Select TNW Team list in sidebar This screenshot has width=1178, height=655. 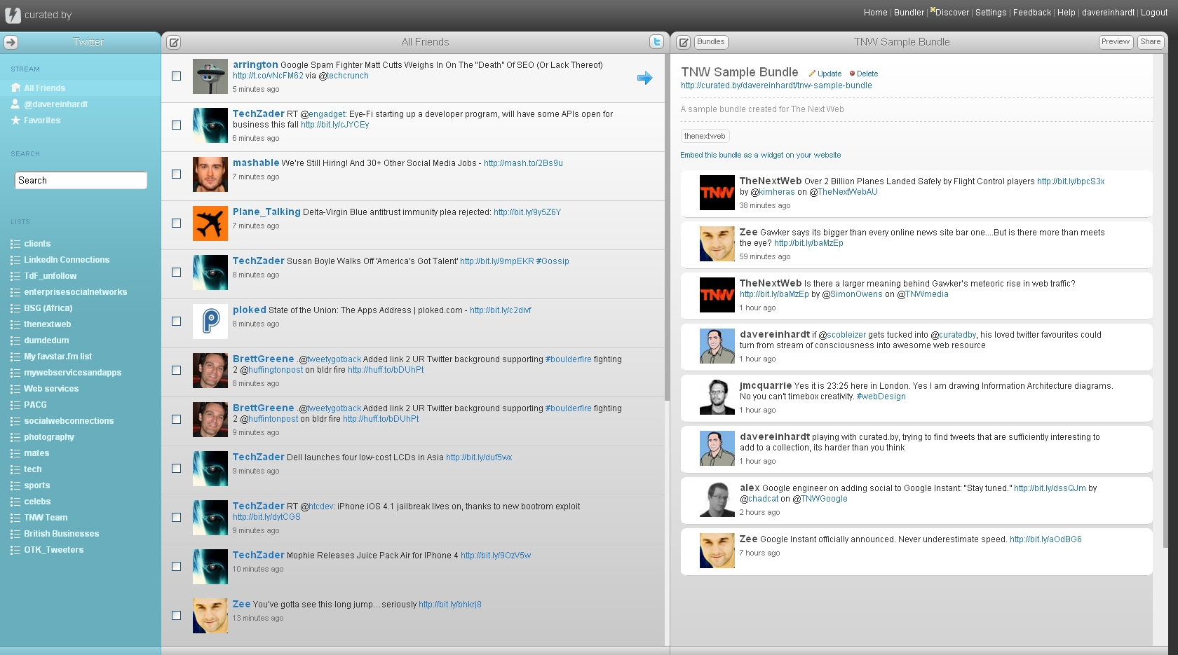(46, 518)
